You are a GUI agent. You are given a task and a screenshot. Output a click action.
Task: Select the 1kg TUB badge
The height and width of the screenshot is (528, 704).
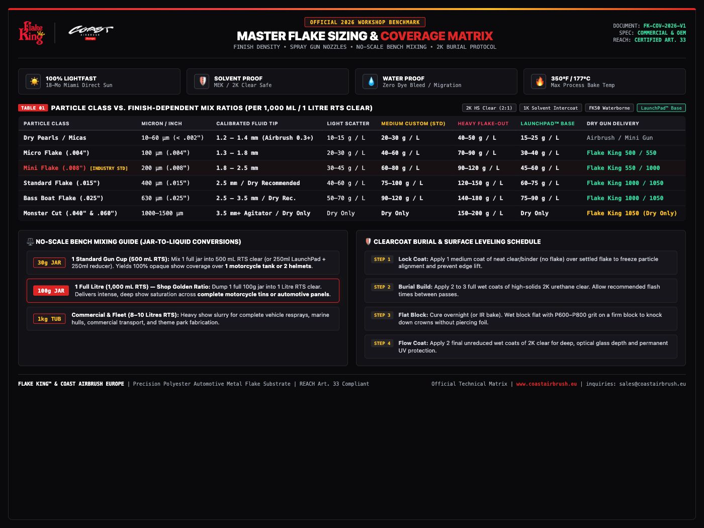(49, 319)
